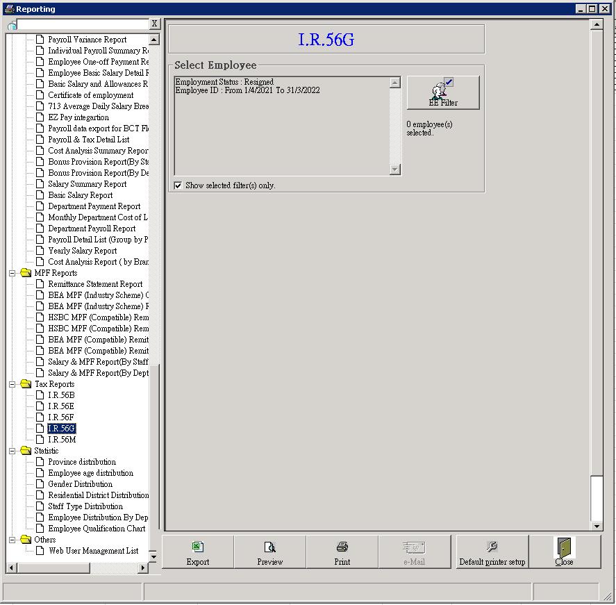Clear the search with the X button
The height and width of the screenshot is (605, 616).
click(155, 24)
